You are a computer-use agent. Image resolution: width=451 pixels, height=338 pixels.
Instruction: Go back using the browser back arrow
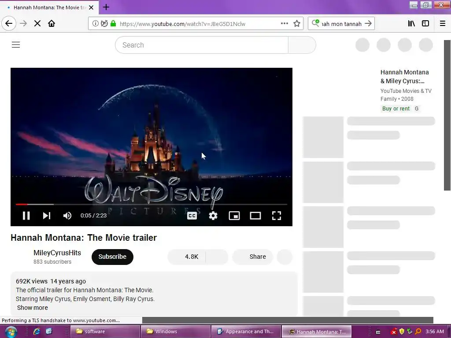point(9,23)
